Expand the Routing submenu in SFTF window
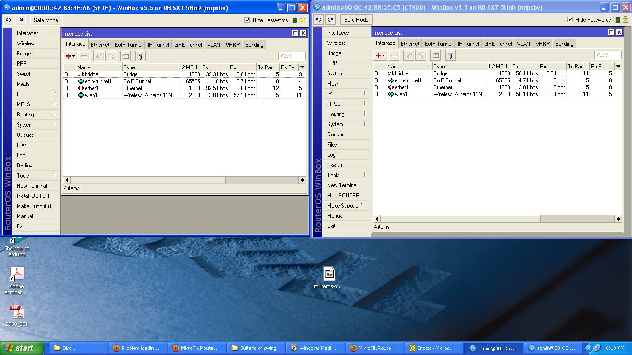The width and height of the screenshot is (632, 355). pyautogui.click(x=36, y=115)
